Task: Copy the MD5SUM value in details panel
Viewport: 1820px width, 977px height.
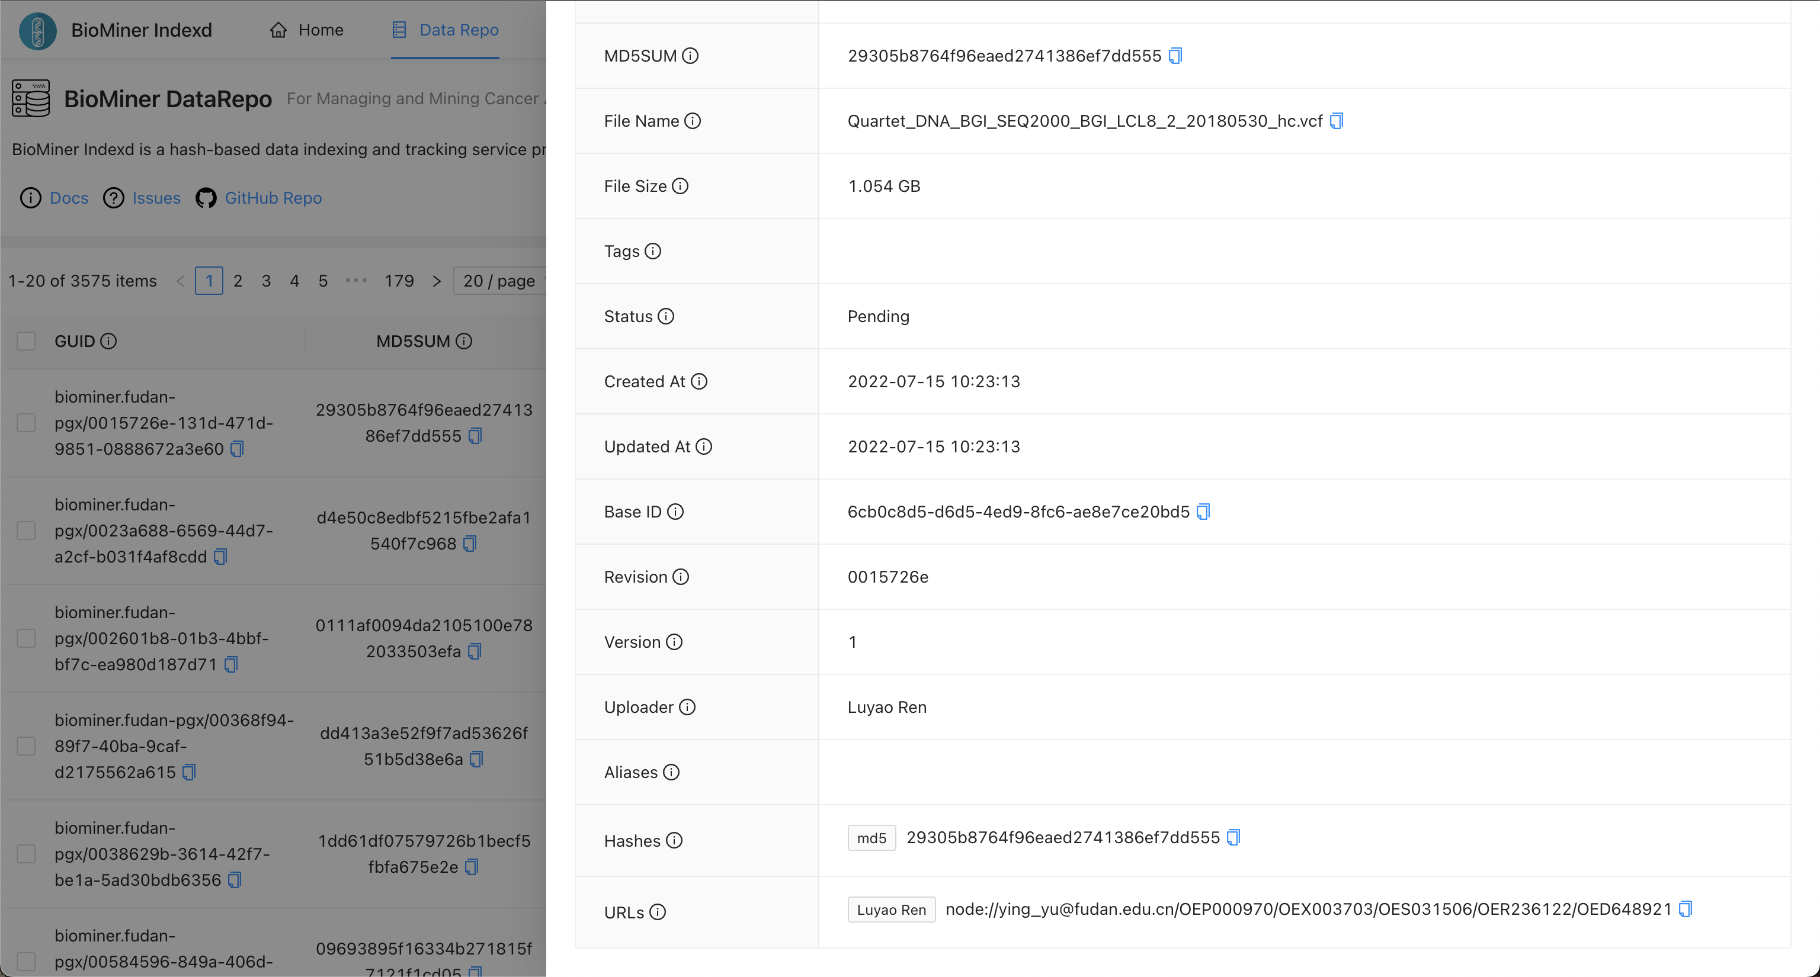Action: click(1175, 56)
